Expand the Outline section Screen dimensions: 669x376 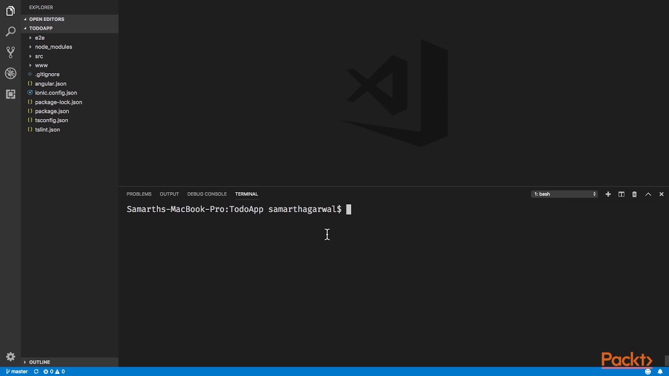[x=70, y=362]
